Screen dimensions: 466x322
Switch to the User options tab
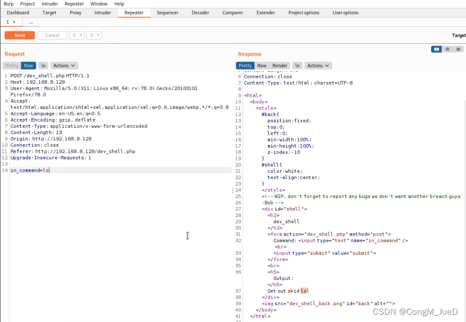tap(345, 13)
